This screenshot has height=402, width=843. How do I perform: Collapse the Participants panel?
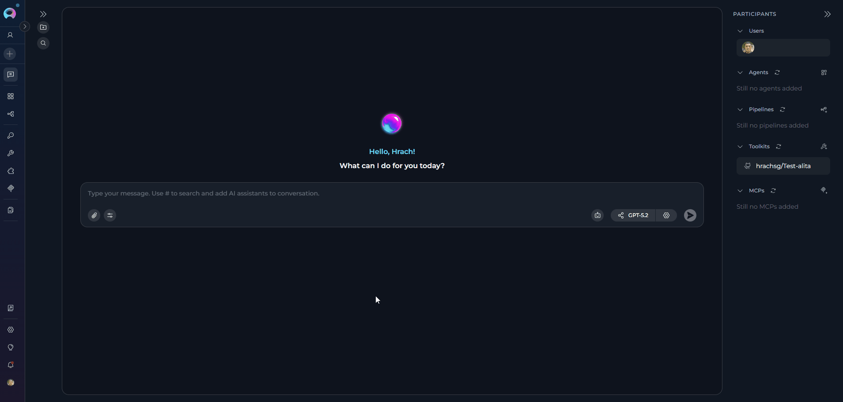(x=827, y=14)
